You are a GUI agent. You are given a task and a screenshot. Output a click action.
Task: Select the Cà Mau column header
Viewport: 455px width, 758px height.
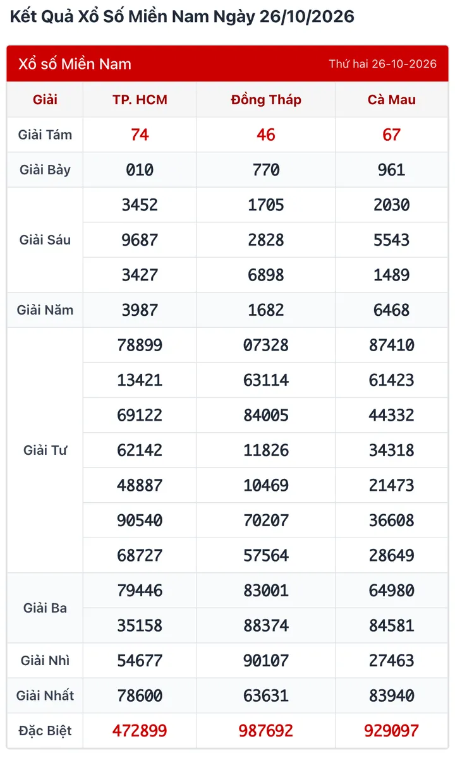click(392, 100)
